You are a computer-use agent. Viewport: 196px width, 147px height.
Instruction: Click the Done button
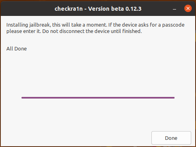(171, 138)
